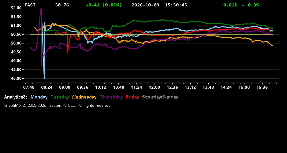Click the 50.00 y-axis label
The image size is (287, 153).
tap(16, 43)
